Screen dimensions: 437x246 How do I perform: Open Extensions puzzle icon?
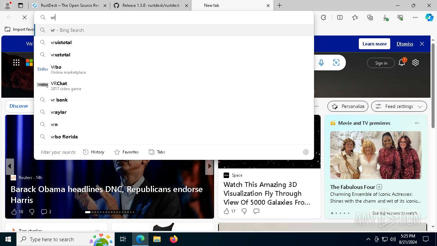point(323,17)
